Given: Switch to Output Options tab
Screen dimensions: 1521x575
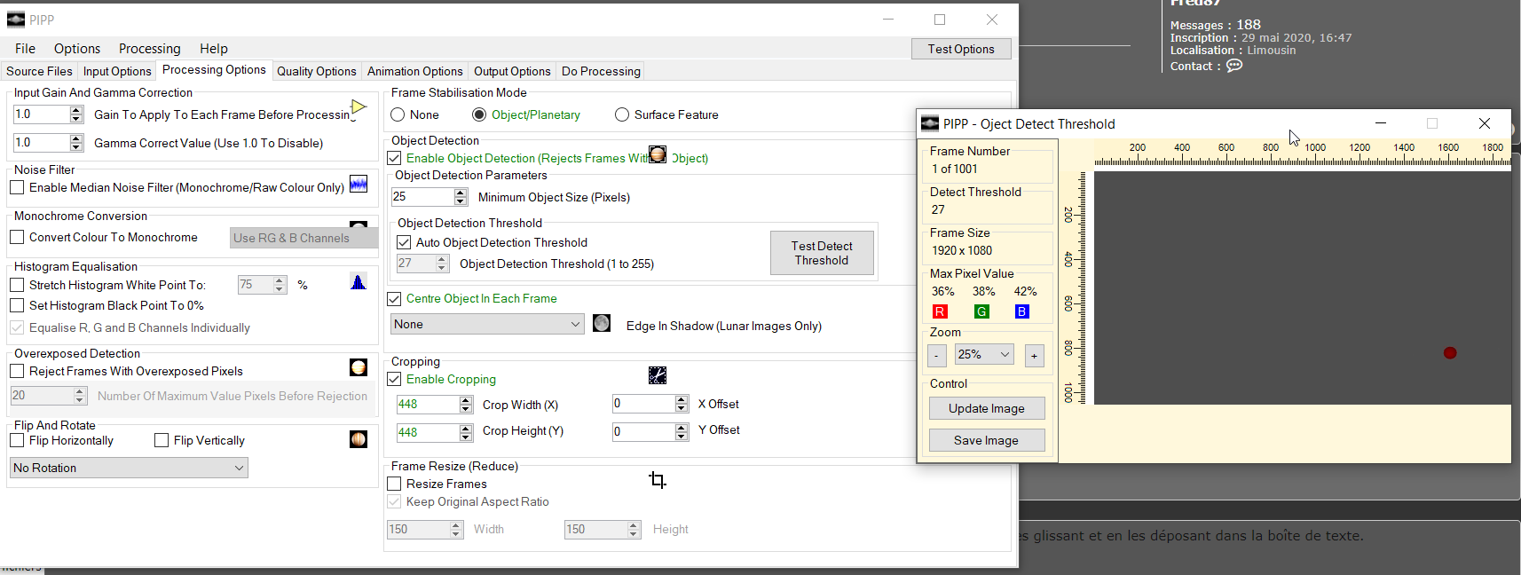Looking at the screenshot, I should pyautogui.click(x=512, y=71).
